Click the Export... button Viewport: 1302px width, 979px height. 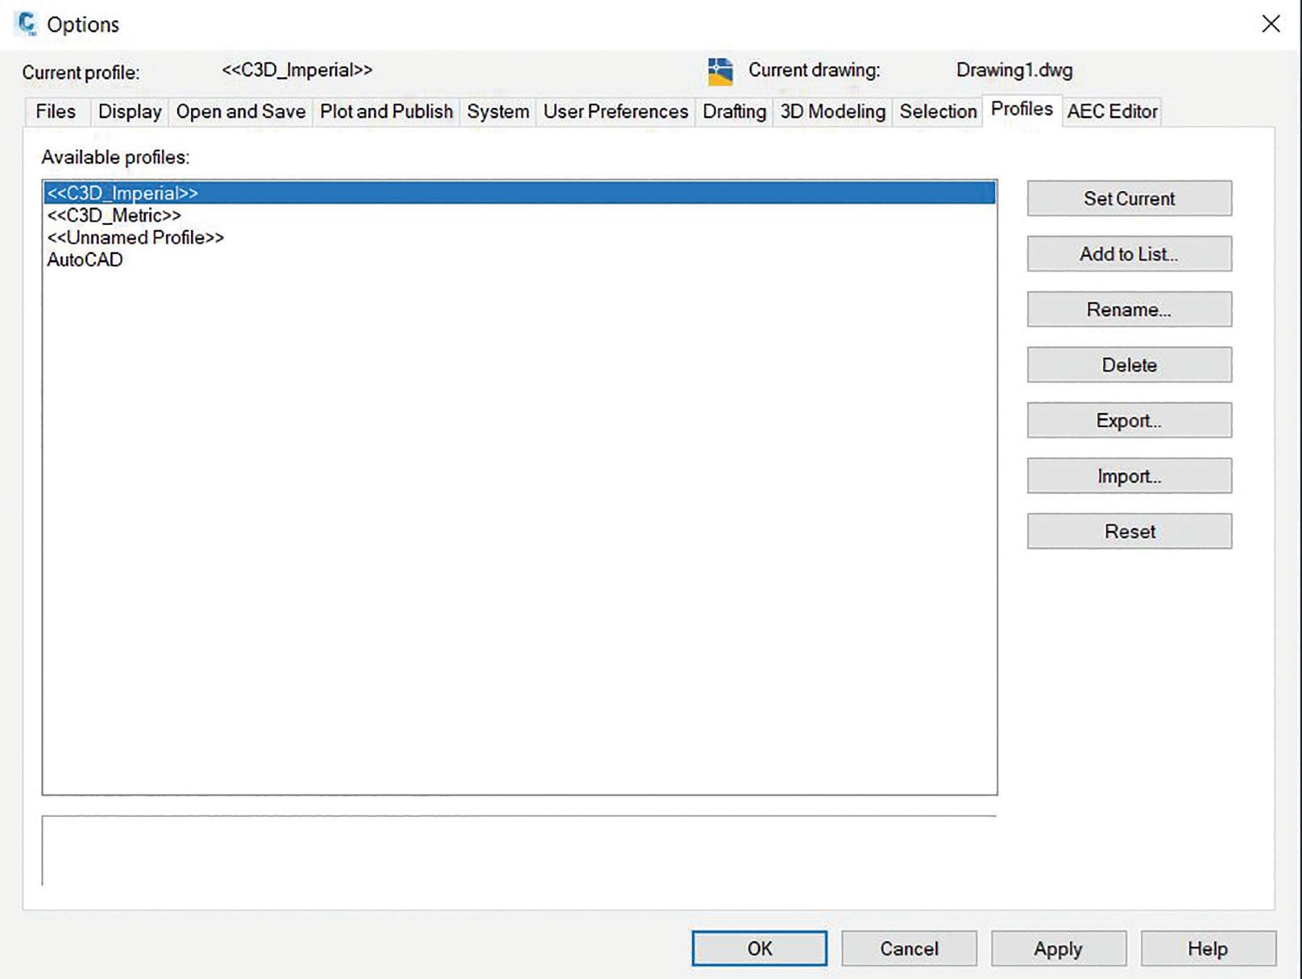pyautogui.click(x=1129, y=420)
